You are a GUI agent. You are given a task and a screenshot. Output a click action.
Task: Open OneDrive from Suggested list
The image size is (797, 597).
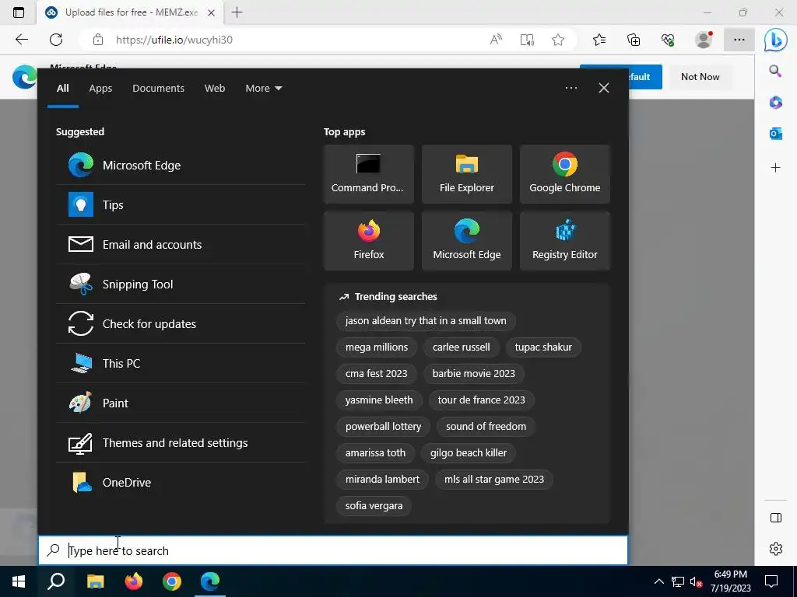(181, 482)
